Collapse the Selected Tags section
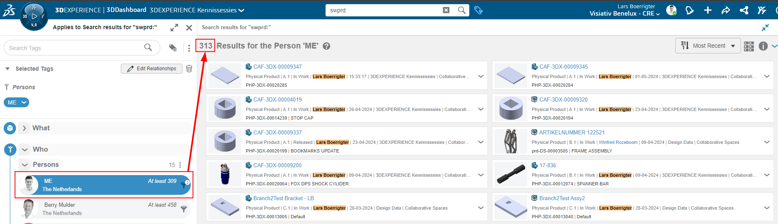The image size is (778, 224). coord(7,69)
